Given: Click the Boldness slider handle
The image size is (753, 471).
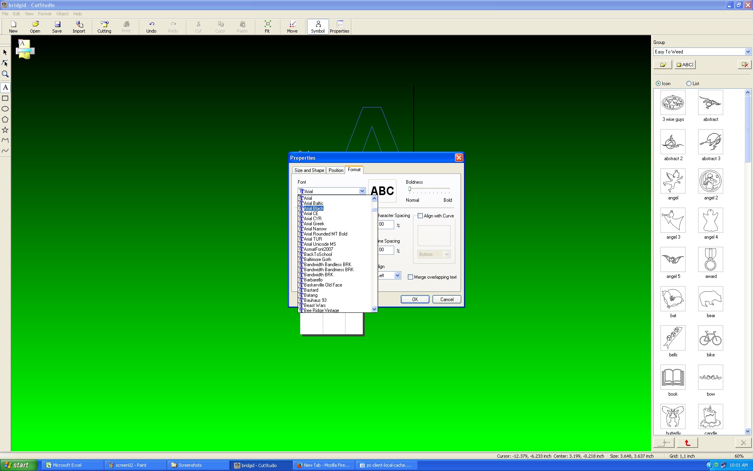Looking at the screenshot, I should pos(409,189).
